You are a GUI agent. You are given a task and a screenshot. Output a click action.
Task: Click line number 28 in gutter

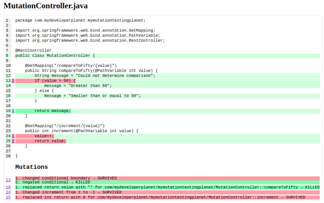click(8, 156)
